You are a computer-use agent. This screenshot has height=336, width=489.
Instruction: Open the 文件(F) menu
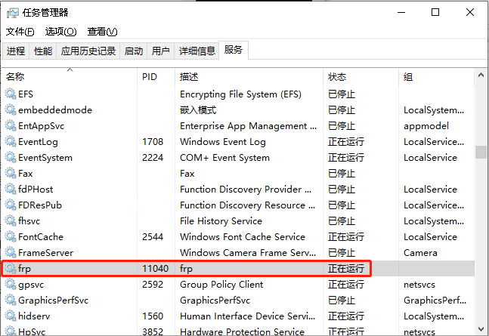(20, 32)
